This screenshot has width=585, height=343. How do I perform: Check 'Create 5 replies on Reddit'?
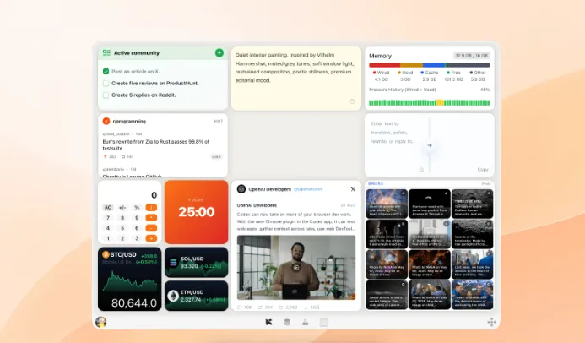tap(106, 95)
